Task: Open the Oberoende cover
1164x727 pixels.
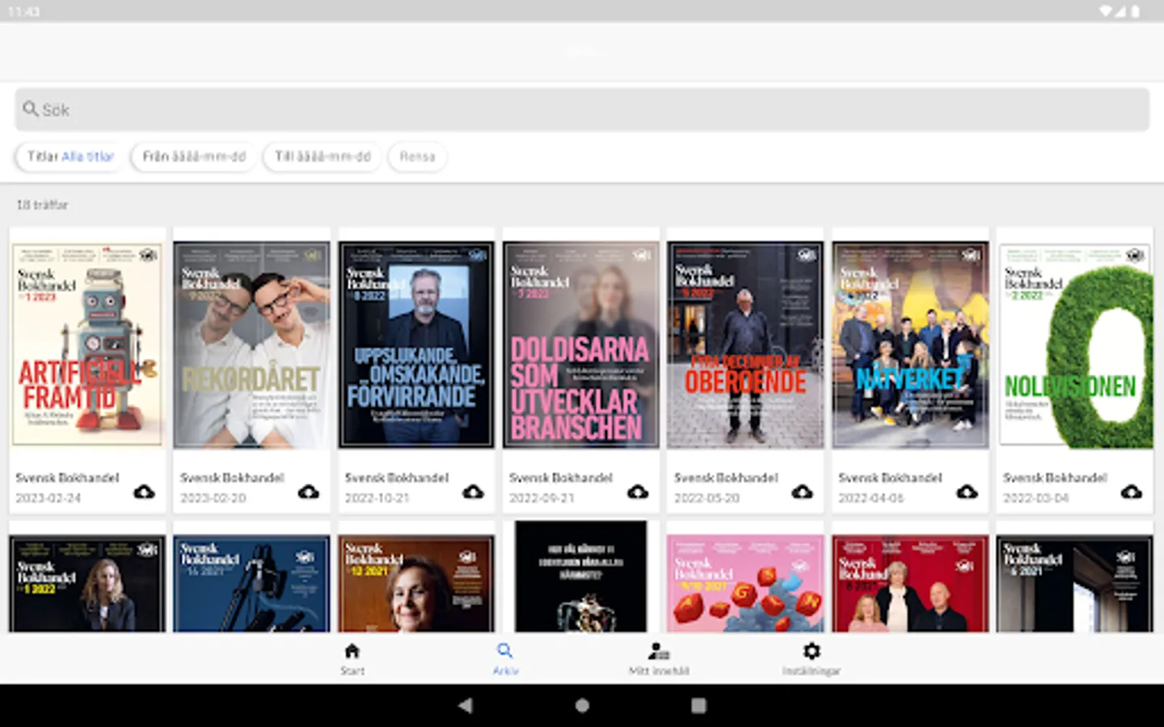Action: [x=745, y=344]
